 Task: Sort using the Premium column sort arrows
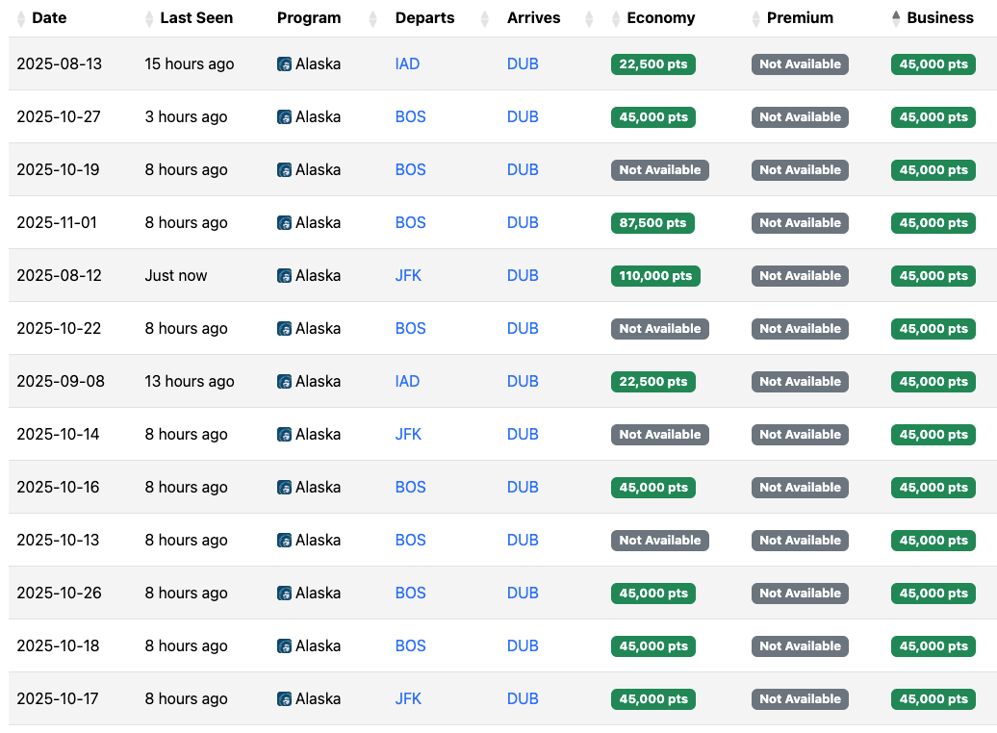click(756, 19)
